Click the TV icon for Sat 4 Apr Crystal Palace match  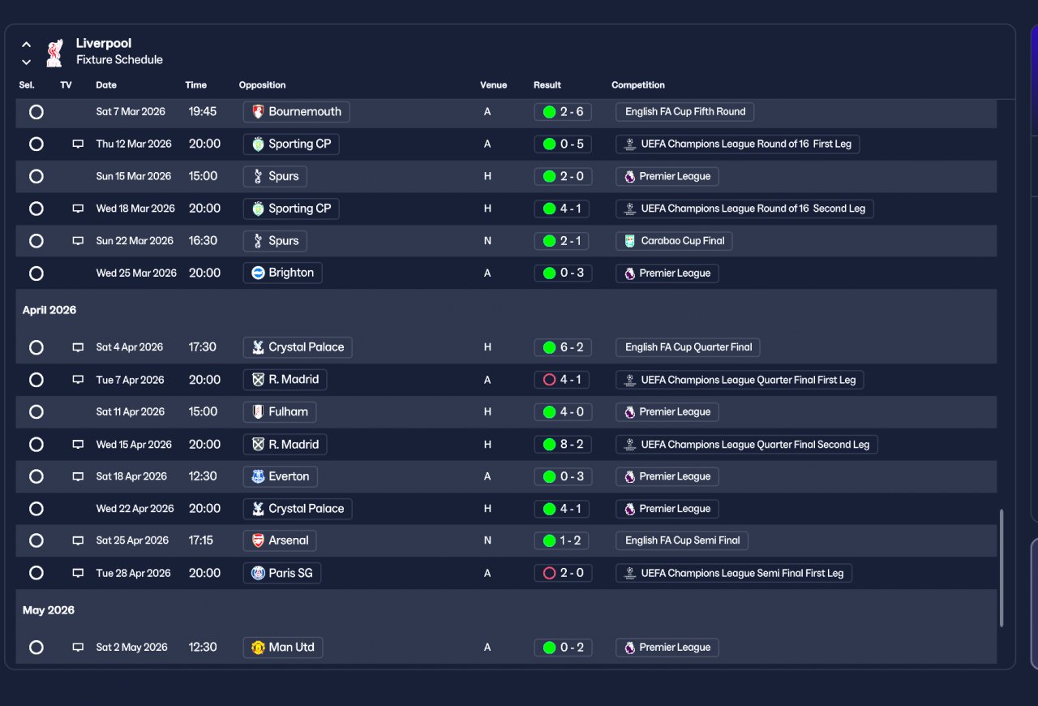point(78,347)
